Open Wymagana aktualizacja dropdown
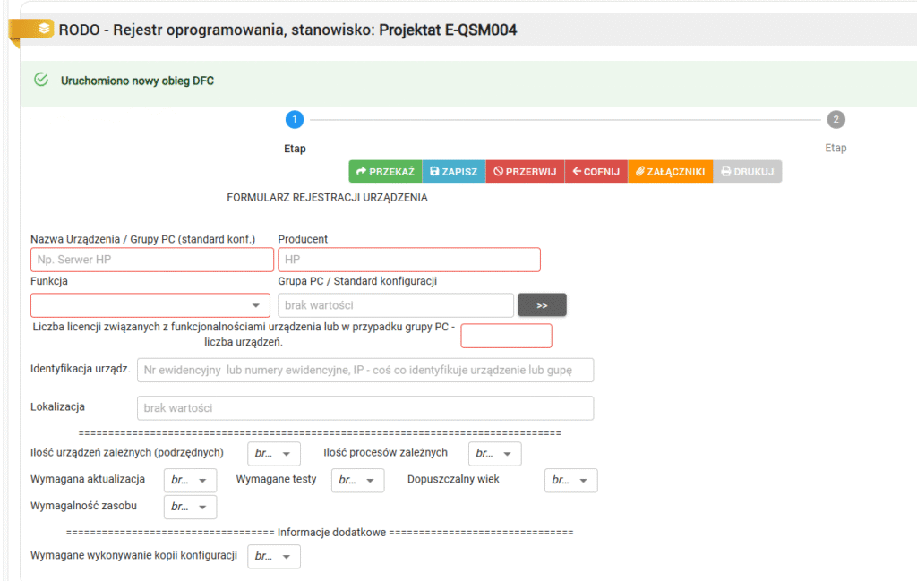Viewport: 917px width, 581px height. point(191,481)
